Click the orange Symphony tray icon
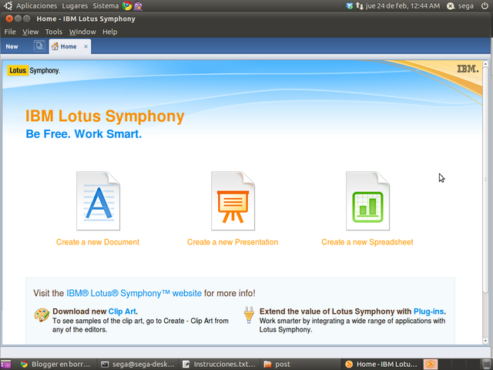The width and height of the screenshot is (493, 370). (x=431, y=365)
